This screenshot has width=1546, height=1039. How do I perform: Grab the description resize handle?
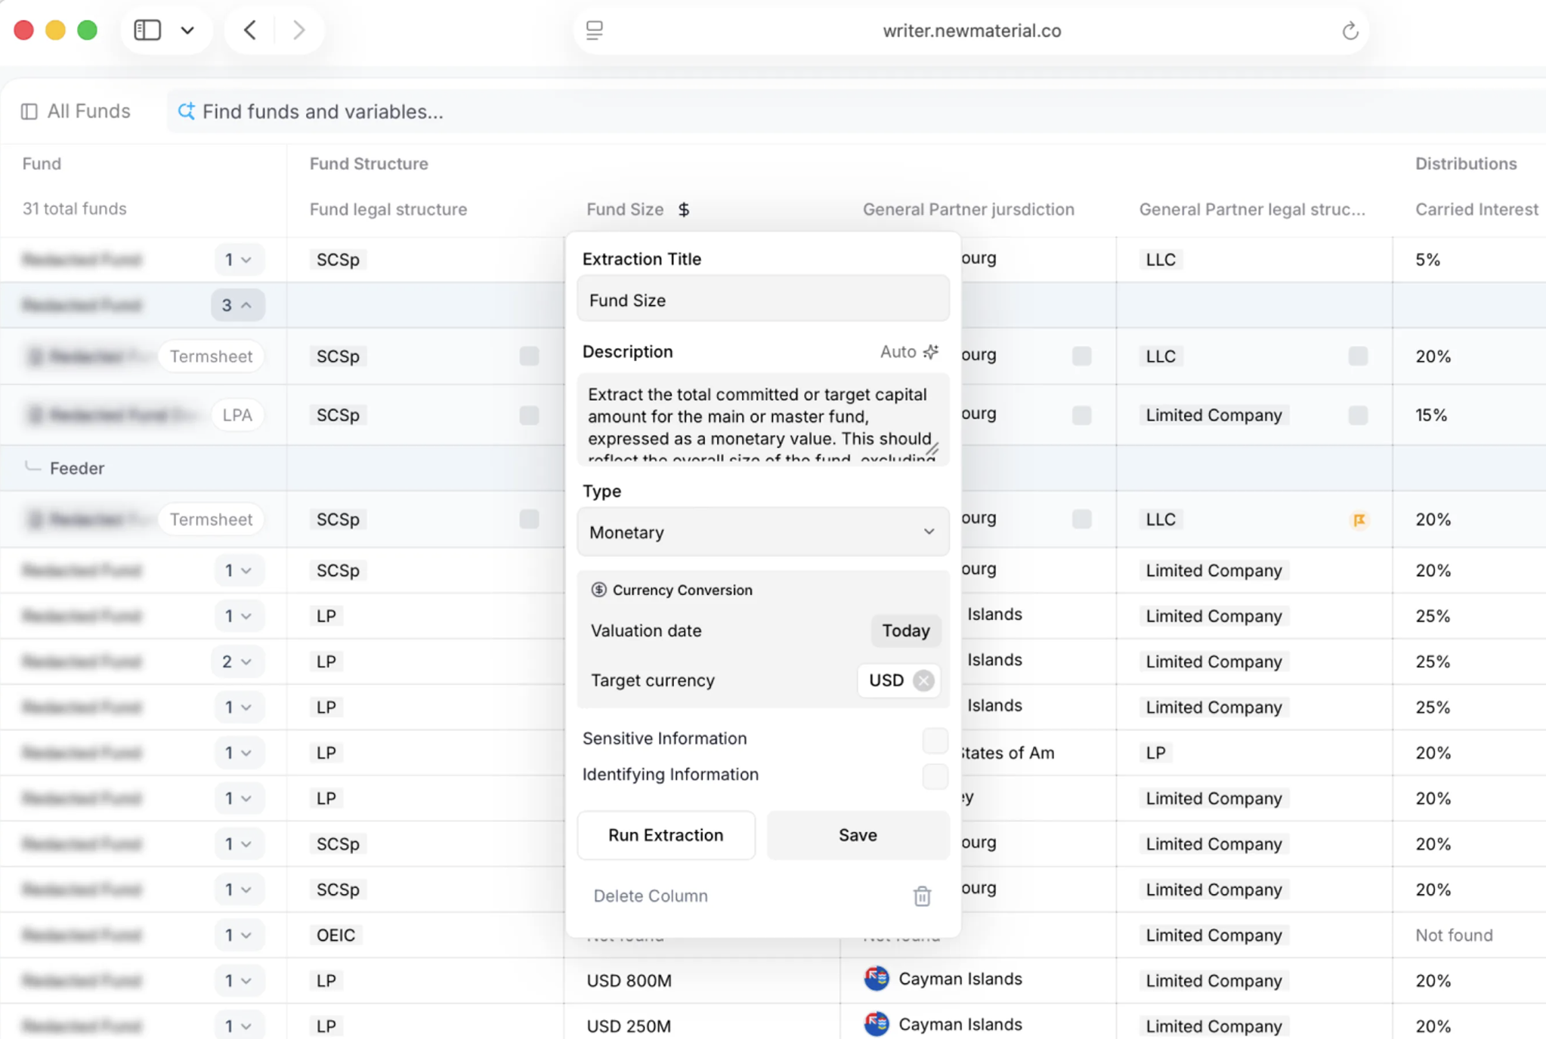[x=932, y=450]
